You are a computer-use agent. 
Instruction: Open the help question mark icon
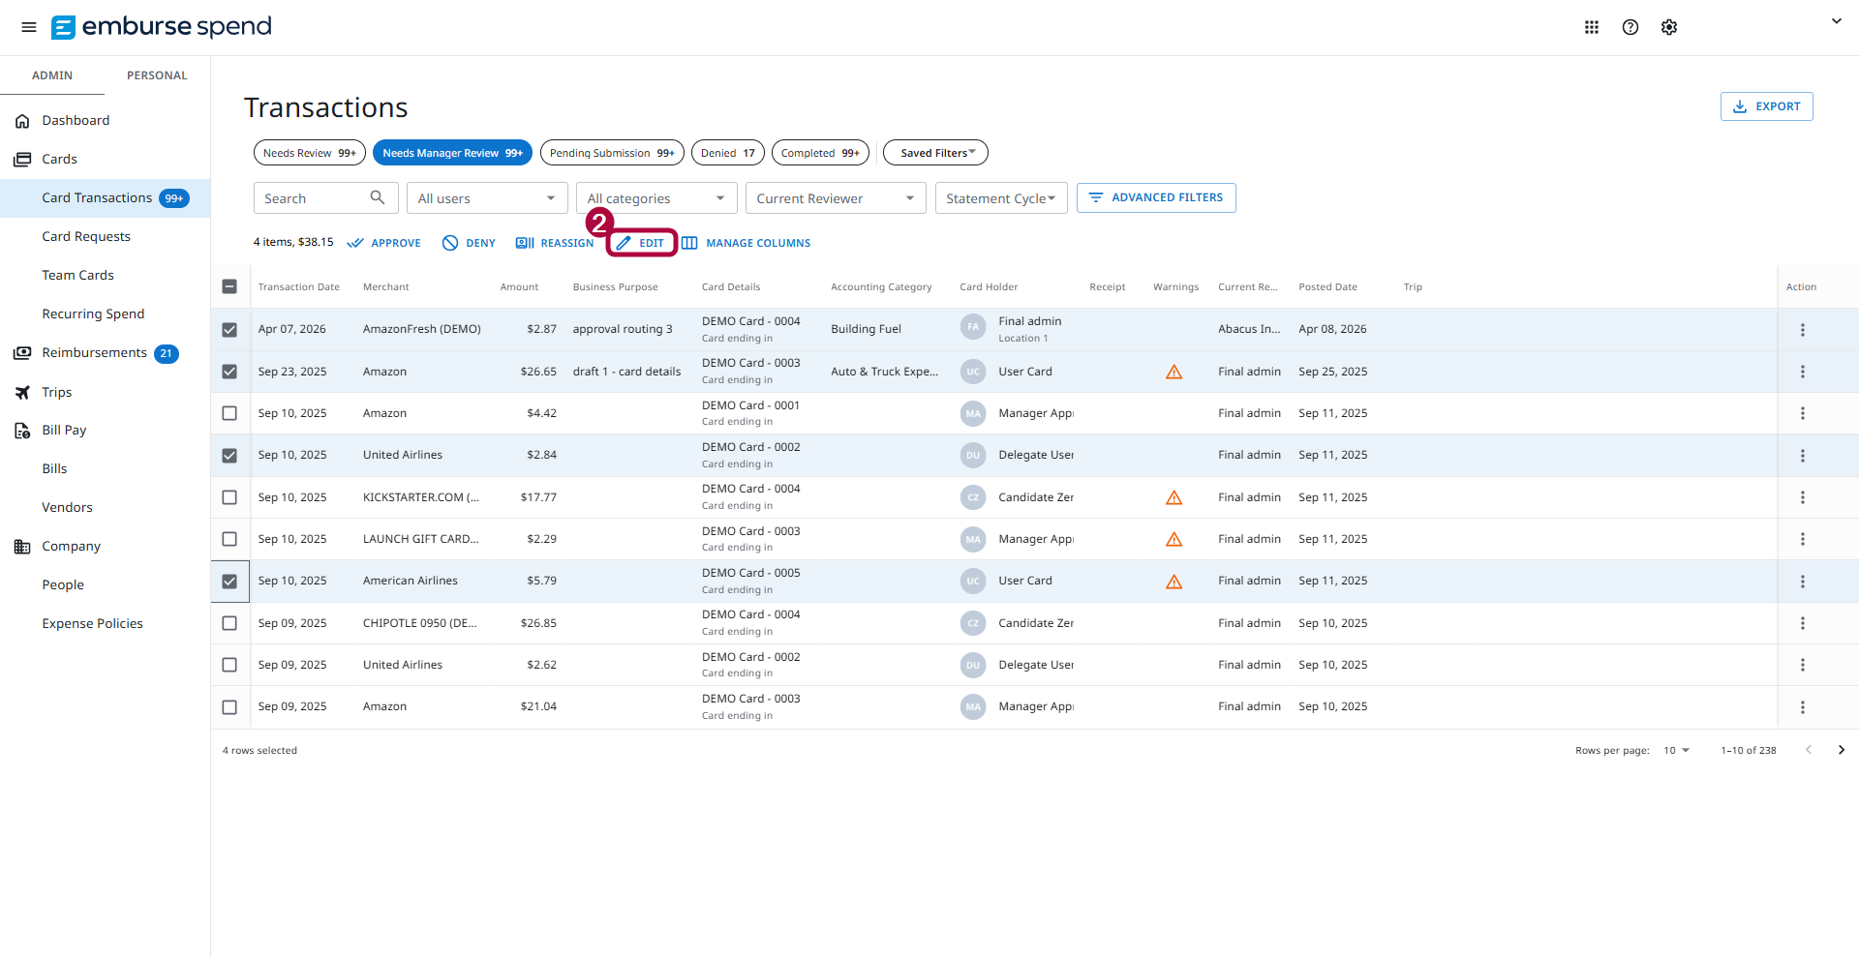point(1630,27)
